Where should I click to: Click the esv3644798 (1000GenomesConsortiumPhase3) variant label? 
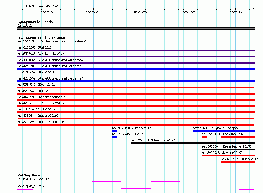click(x=53, y=41)
